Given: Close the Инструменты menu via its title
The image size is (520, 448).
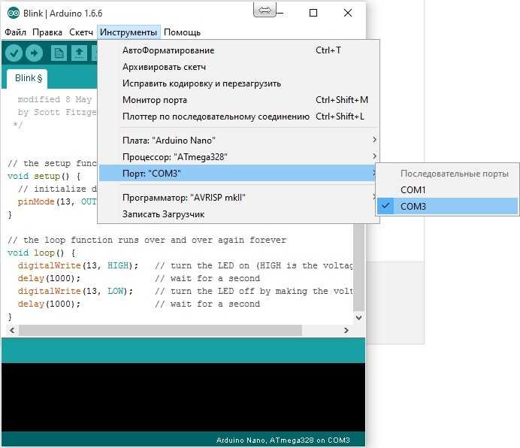Looking at the screenshot, I should tap(128, 32).
